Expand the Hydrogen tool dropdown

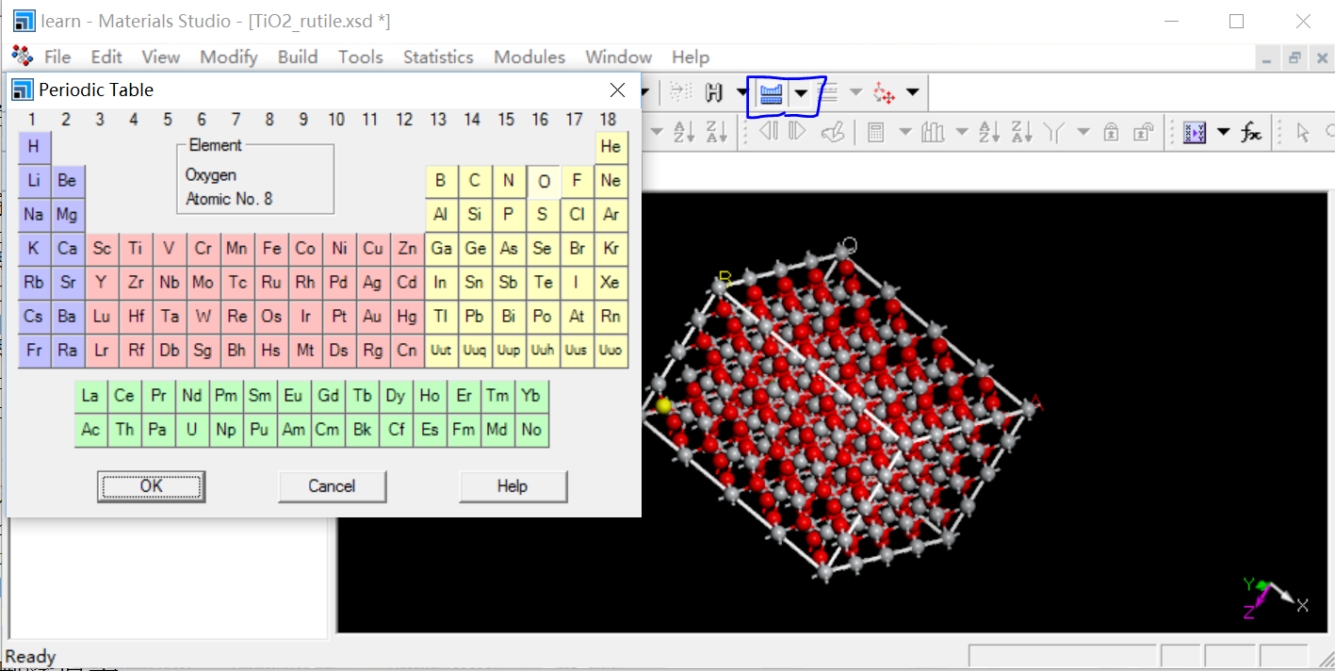point(741,91)
